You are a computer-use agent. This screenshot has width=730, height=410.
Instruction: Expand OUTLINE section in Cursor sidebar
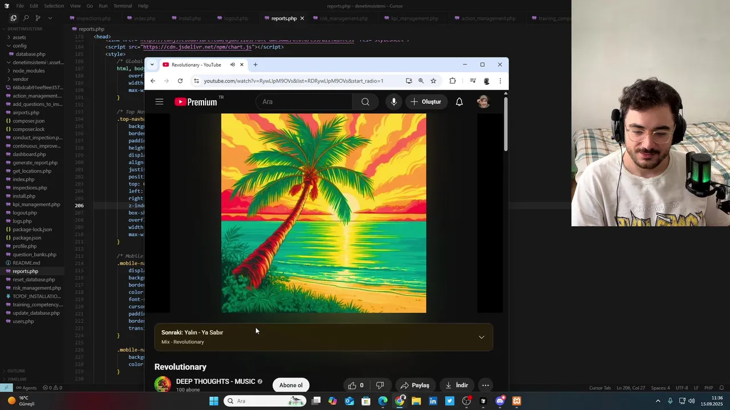coord(16,371)
